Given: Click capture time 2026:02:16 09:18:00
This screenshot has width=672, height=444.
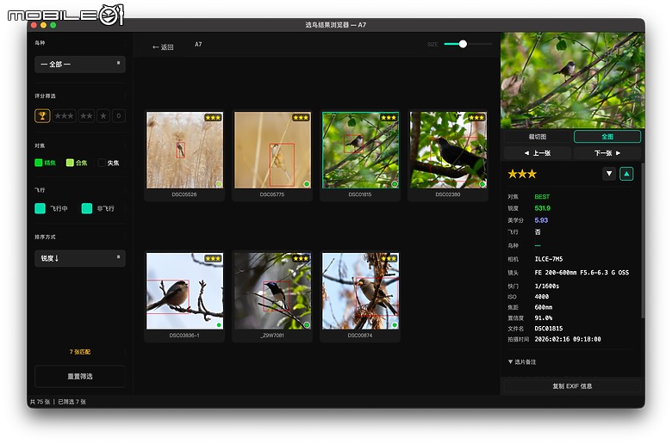Looking at the screenshot, I should (x=568, y=339).
